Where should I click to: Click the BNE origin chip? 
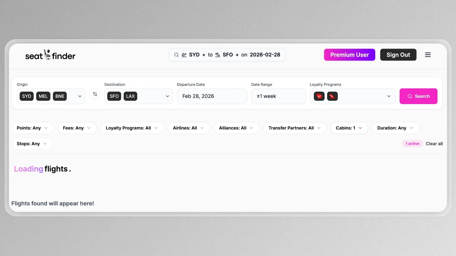(60, 96)
